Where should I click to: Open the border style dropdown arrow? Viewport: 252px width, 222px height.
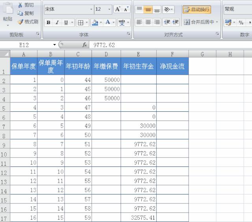coord(87,23)
